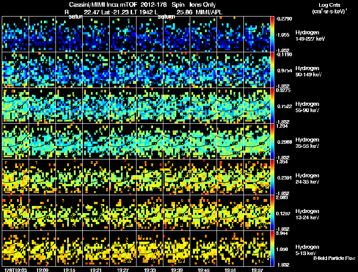Open the Hydrogen 55-90 keV panel at 19:39
Screen dimensions: 358x272
pyautogui.click(x=176, y=106)
